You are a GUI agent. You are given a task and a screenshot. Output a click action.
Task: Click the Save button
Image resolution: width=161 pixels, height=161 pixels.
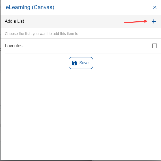pyautogui.click(x=81, y=63)
